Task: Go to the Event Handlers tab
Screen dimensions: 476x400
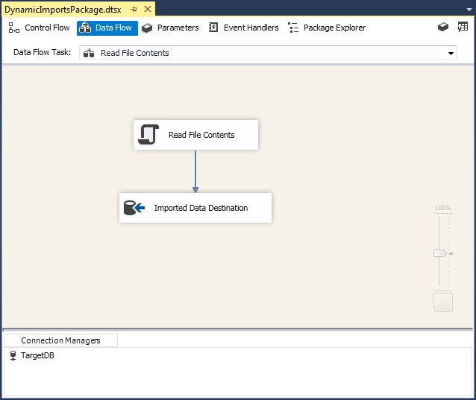Action: [x=243, y=28]
